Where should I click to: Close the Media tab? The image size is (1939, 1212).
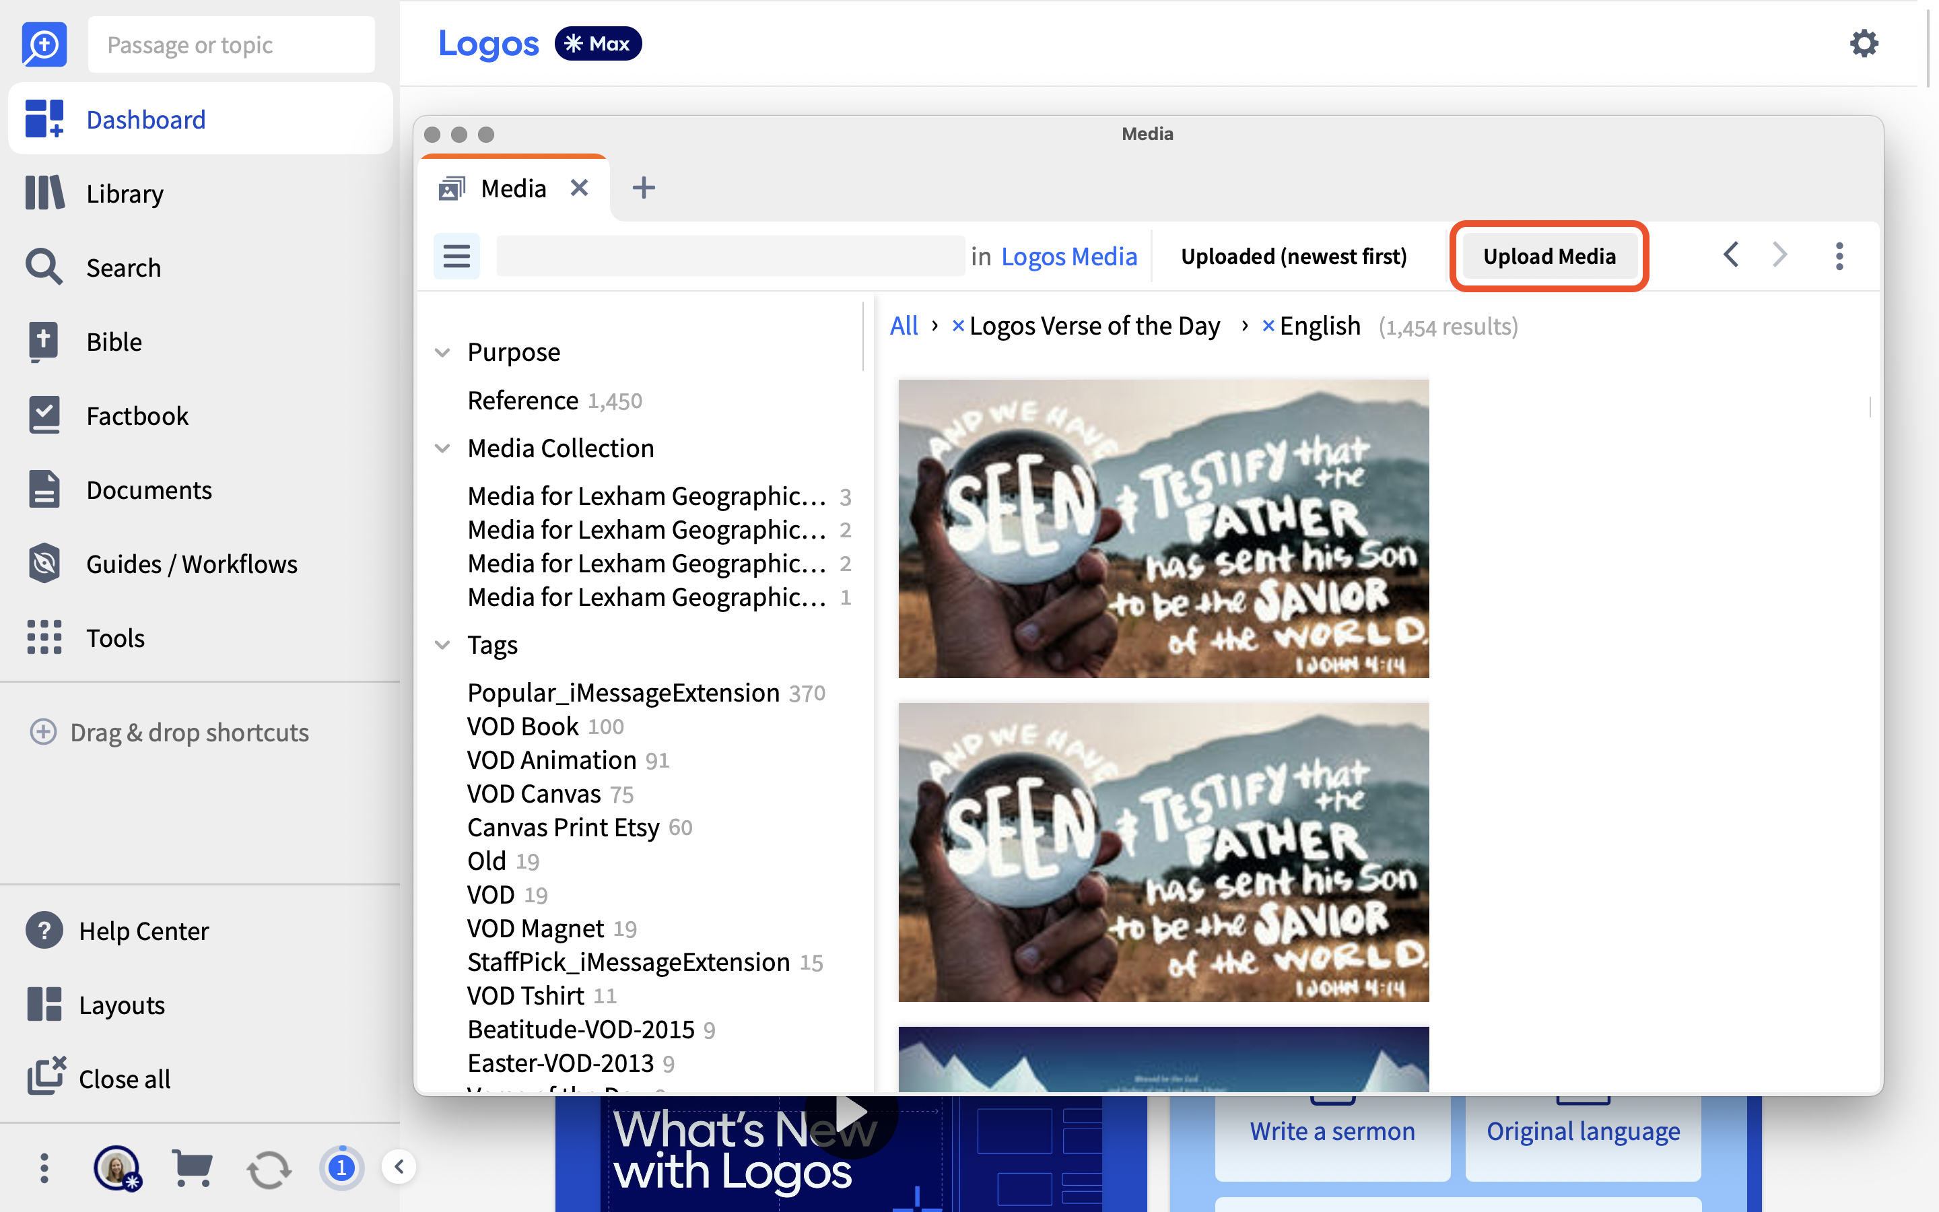click(579, 189)
